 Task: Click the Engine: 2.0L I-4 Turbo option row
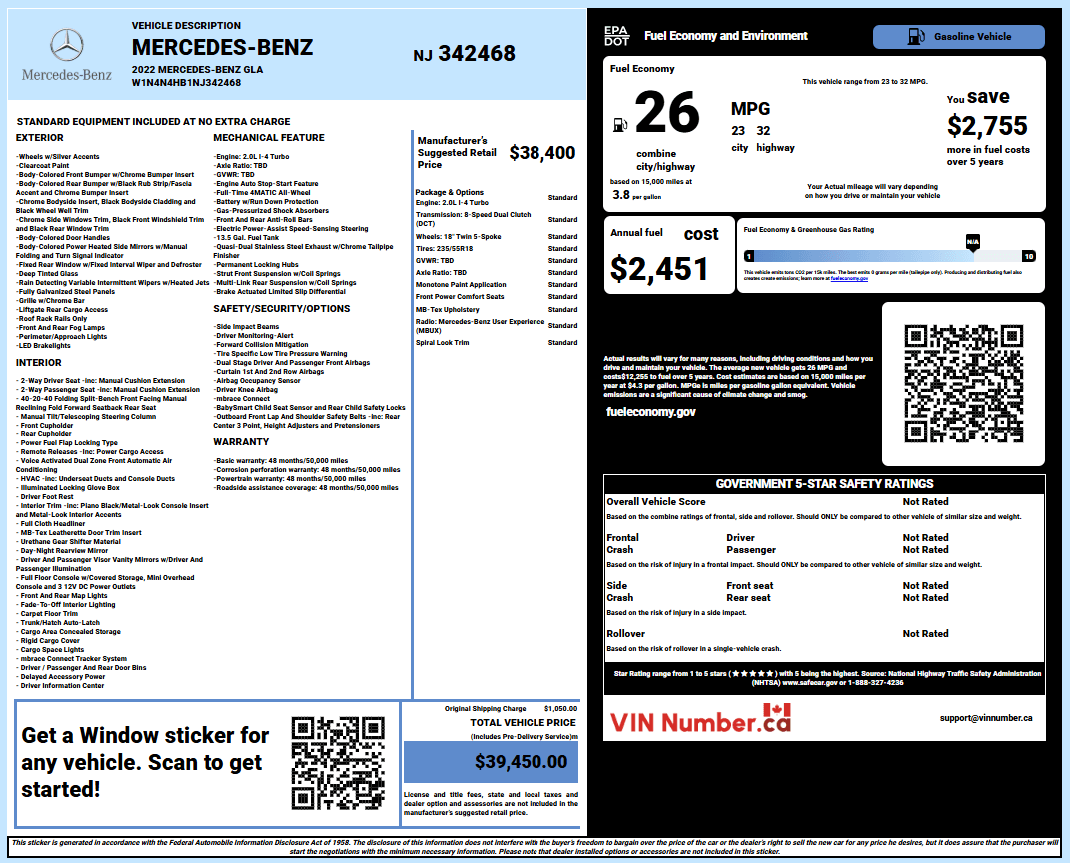(x=497, y=202)
